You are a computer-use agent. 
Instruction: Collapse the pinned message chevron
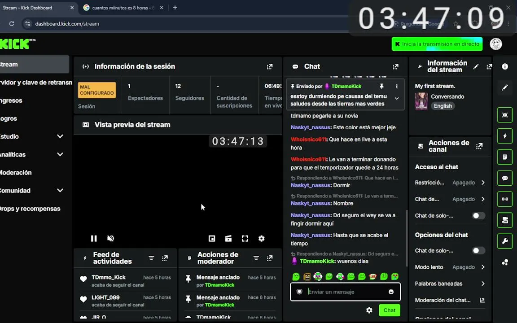pyautogui.click(x=397, y=99)
